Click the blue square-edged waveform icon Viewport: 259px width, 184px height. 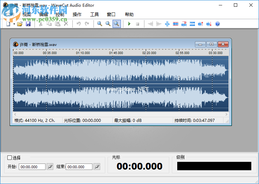192,24
